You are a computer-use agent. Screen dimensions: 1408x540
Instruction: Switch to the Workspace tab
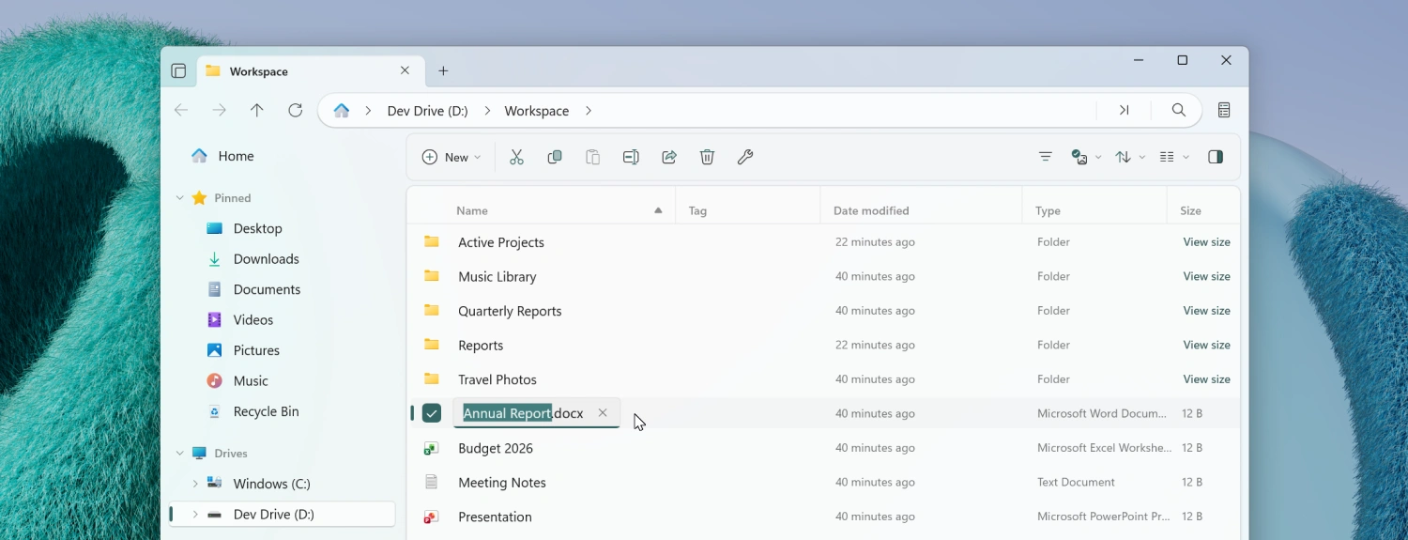tap(309, 71)
